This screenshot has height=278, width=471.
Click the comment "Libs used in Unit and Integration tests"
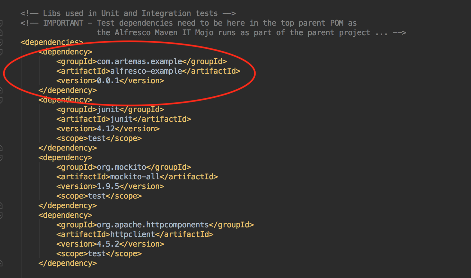click(128, 13)
